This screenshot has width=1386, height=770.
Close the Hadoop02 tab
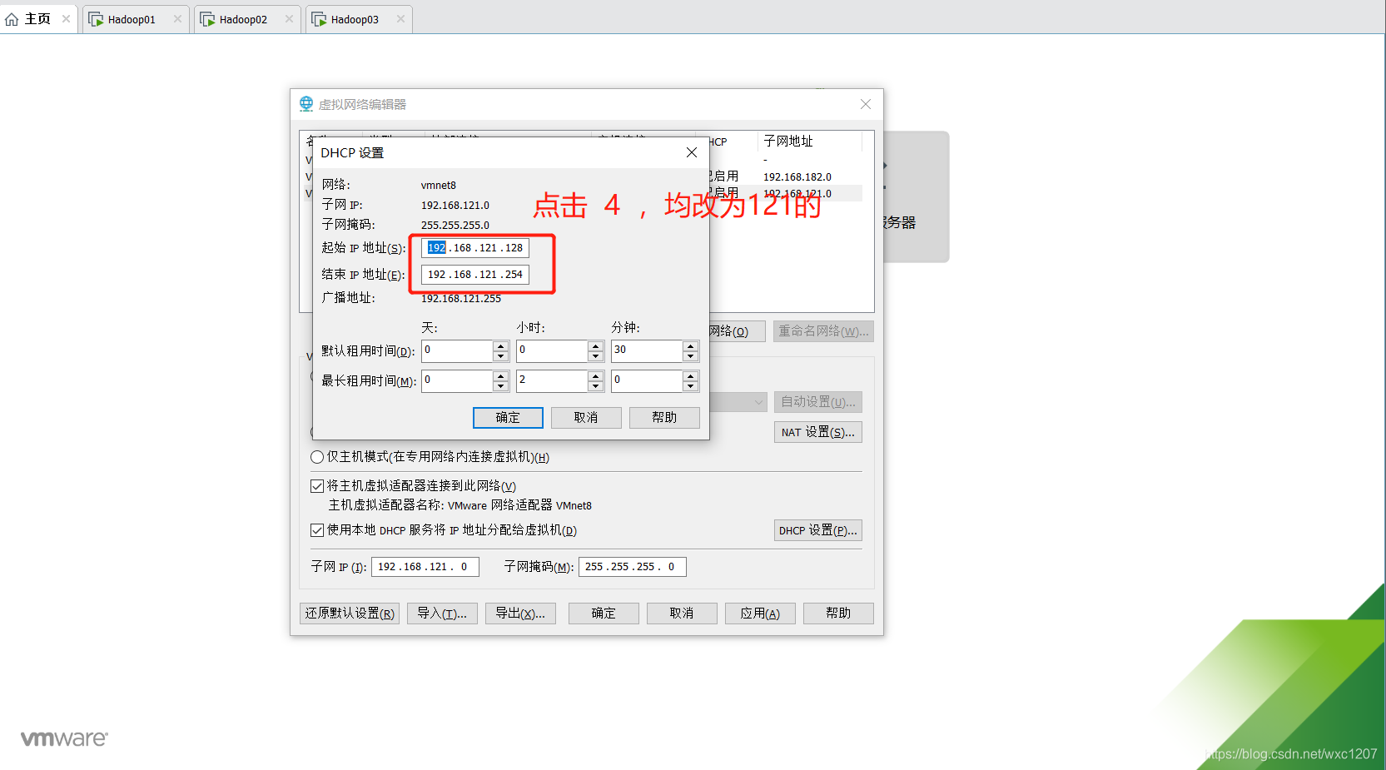pos(289,19)
